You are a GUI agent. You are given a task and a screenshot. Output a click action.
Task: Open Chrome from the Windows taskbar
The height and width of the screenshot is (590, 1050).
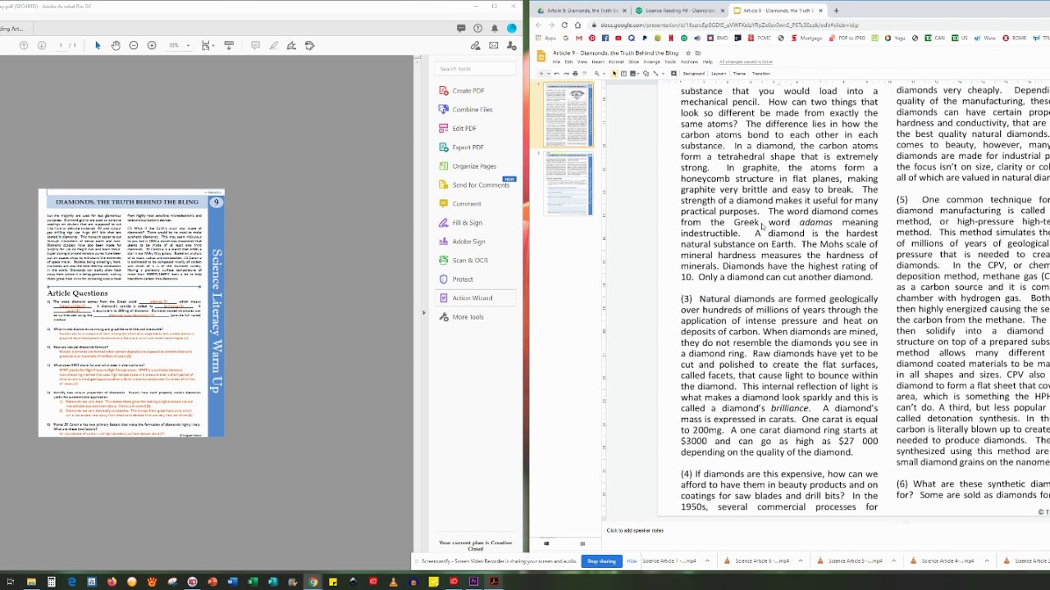point(313,582)
